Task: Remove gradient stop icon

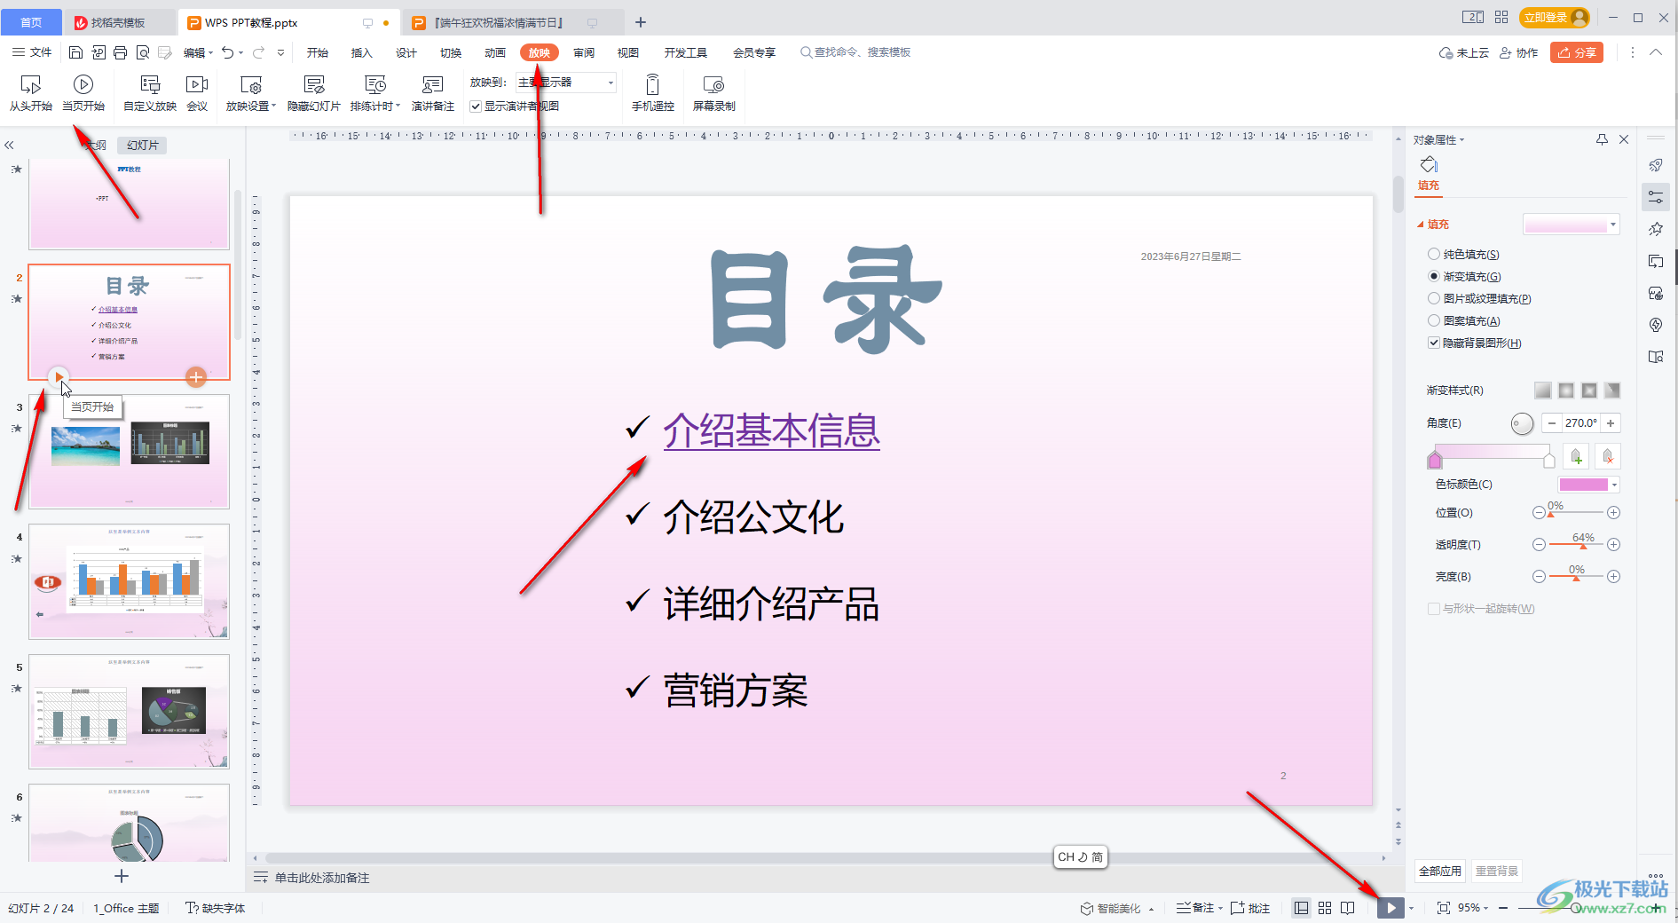Action: (1608, 456)
